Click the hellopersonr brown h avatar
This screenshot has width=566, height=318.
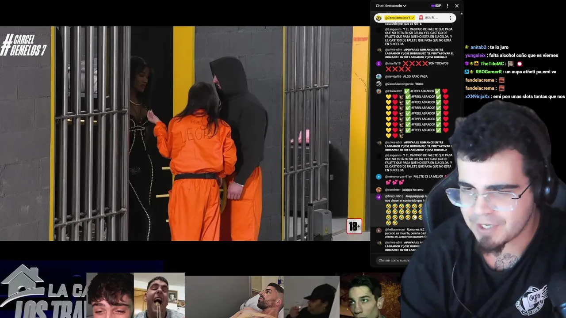click(x=379, y=230)
